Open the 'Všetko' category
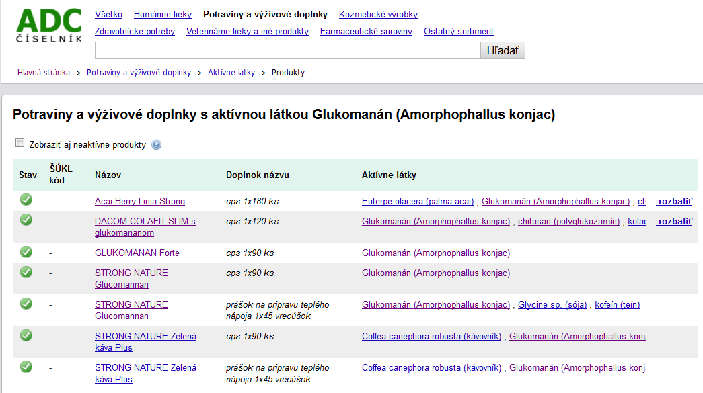Viewport: 703px width, 393px height. point(108,14)
